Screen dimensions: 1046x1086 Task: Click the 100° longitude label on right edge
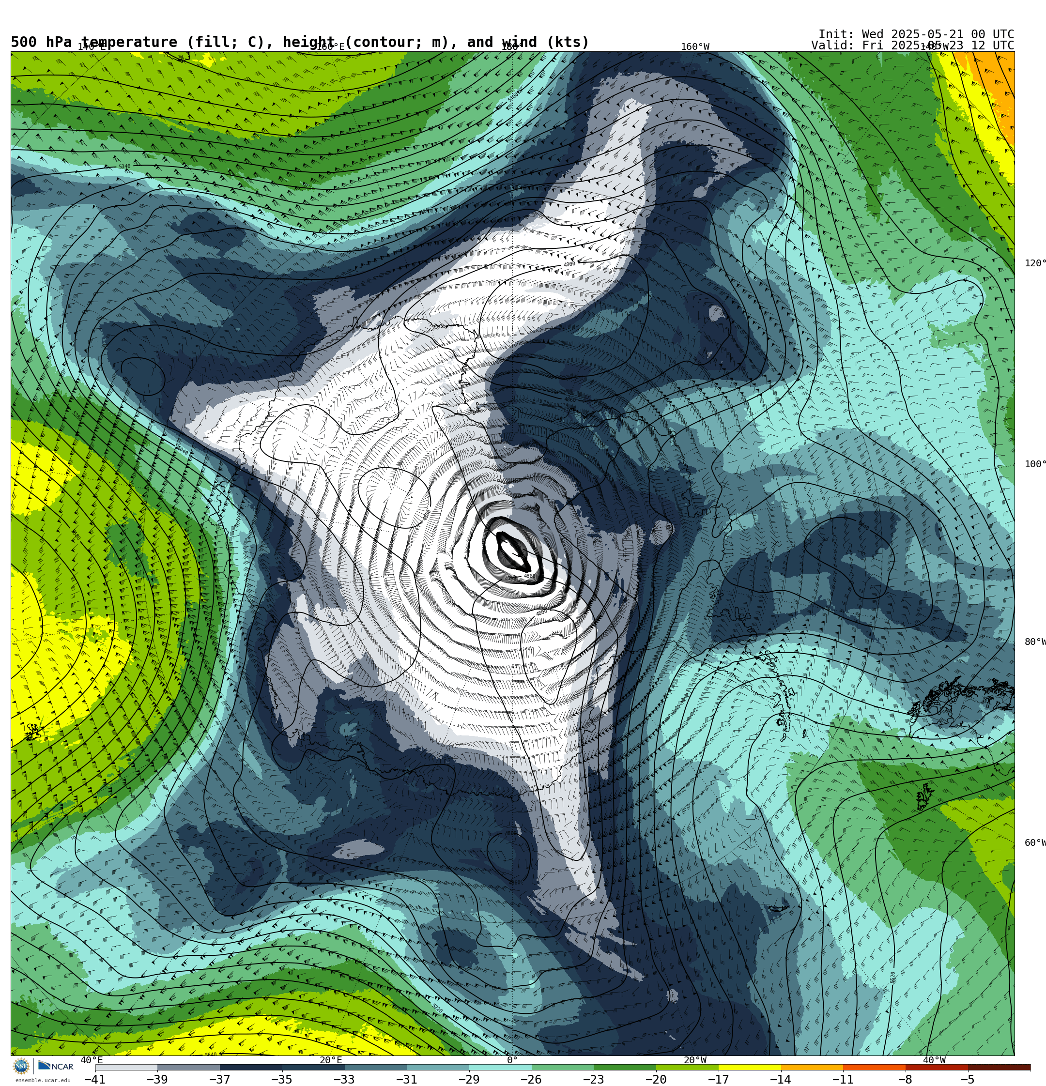click(1035, 464)
